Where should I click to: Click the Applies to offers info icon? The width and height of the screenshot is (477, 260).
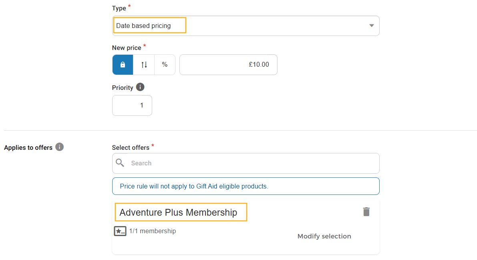59,147
